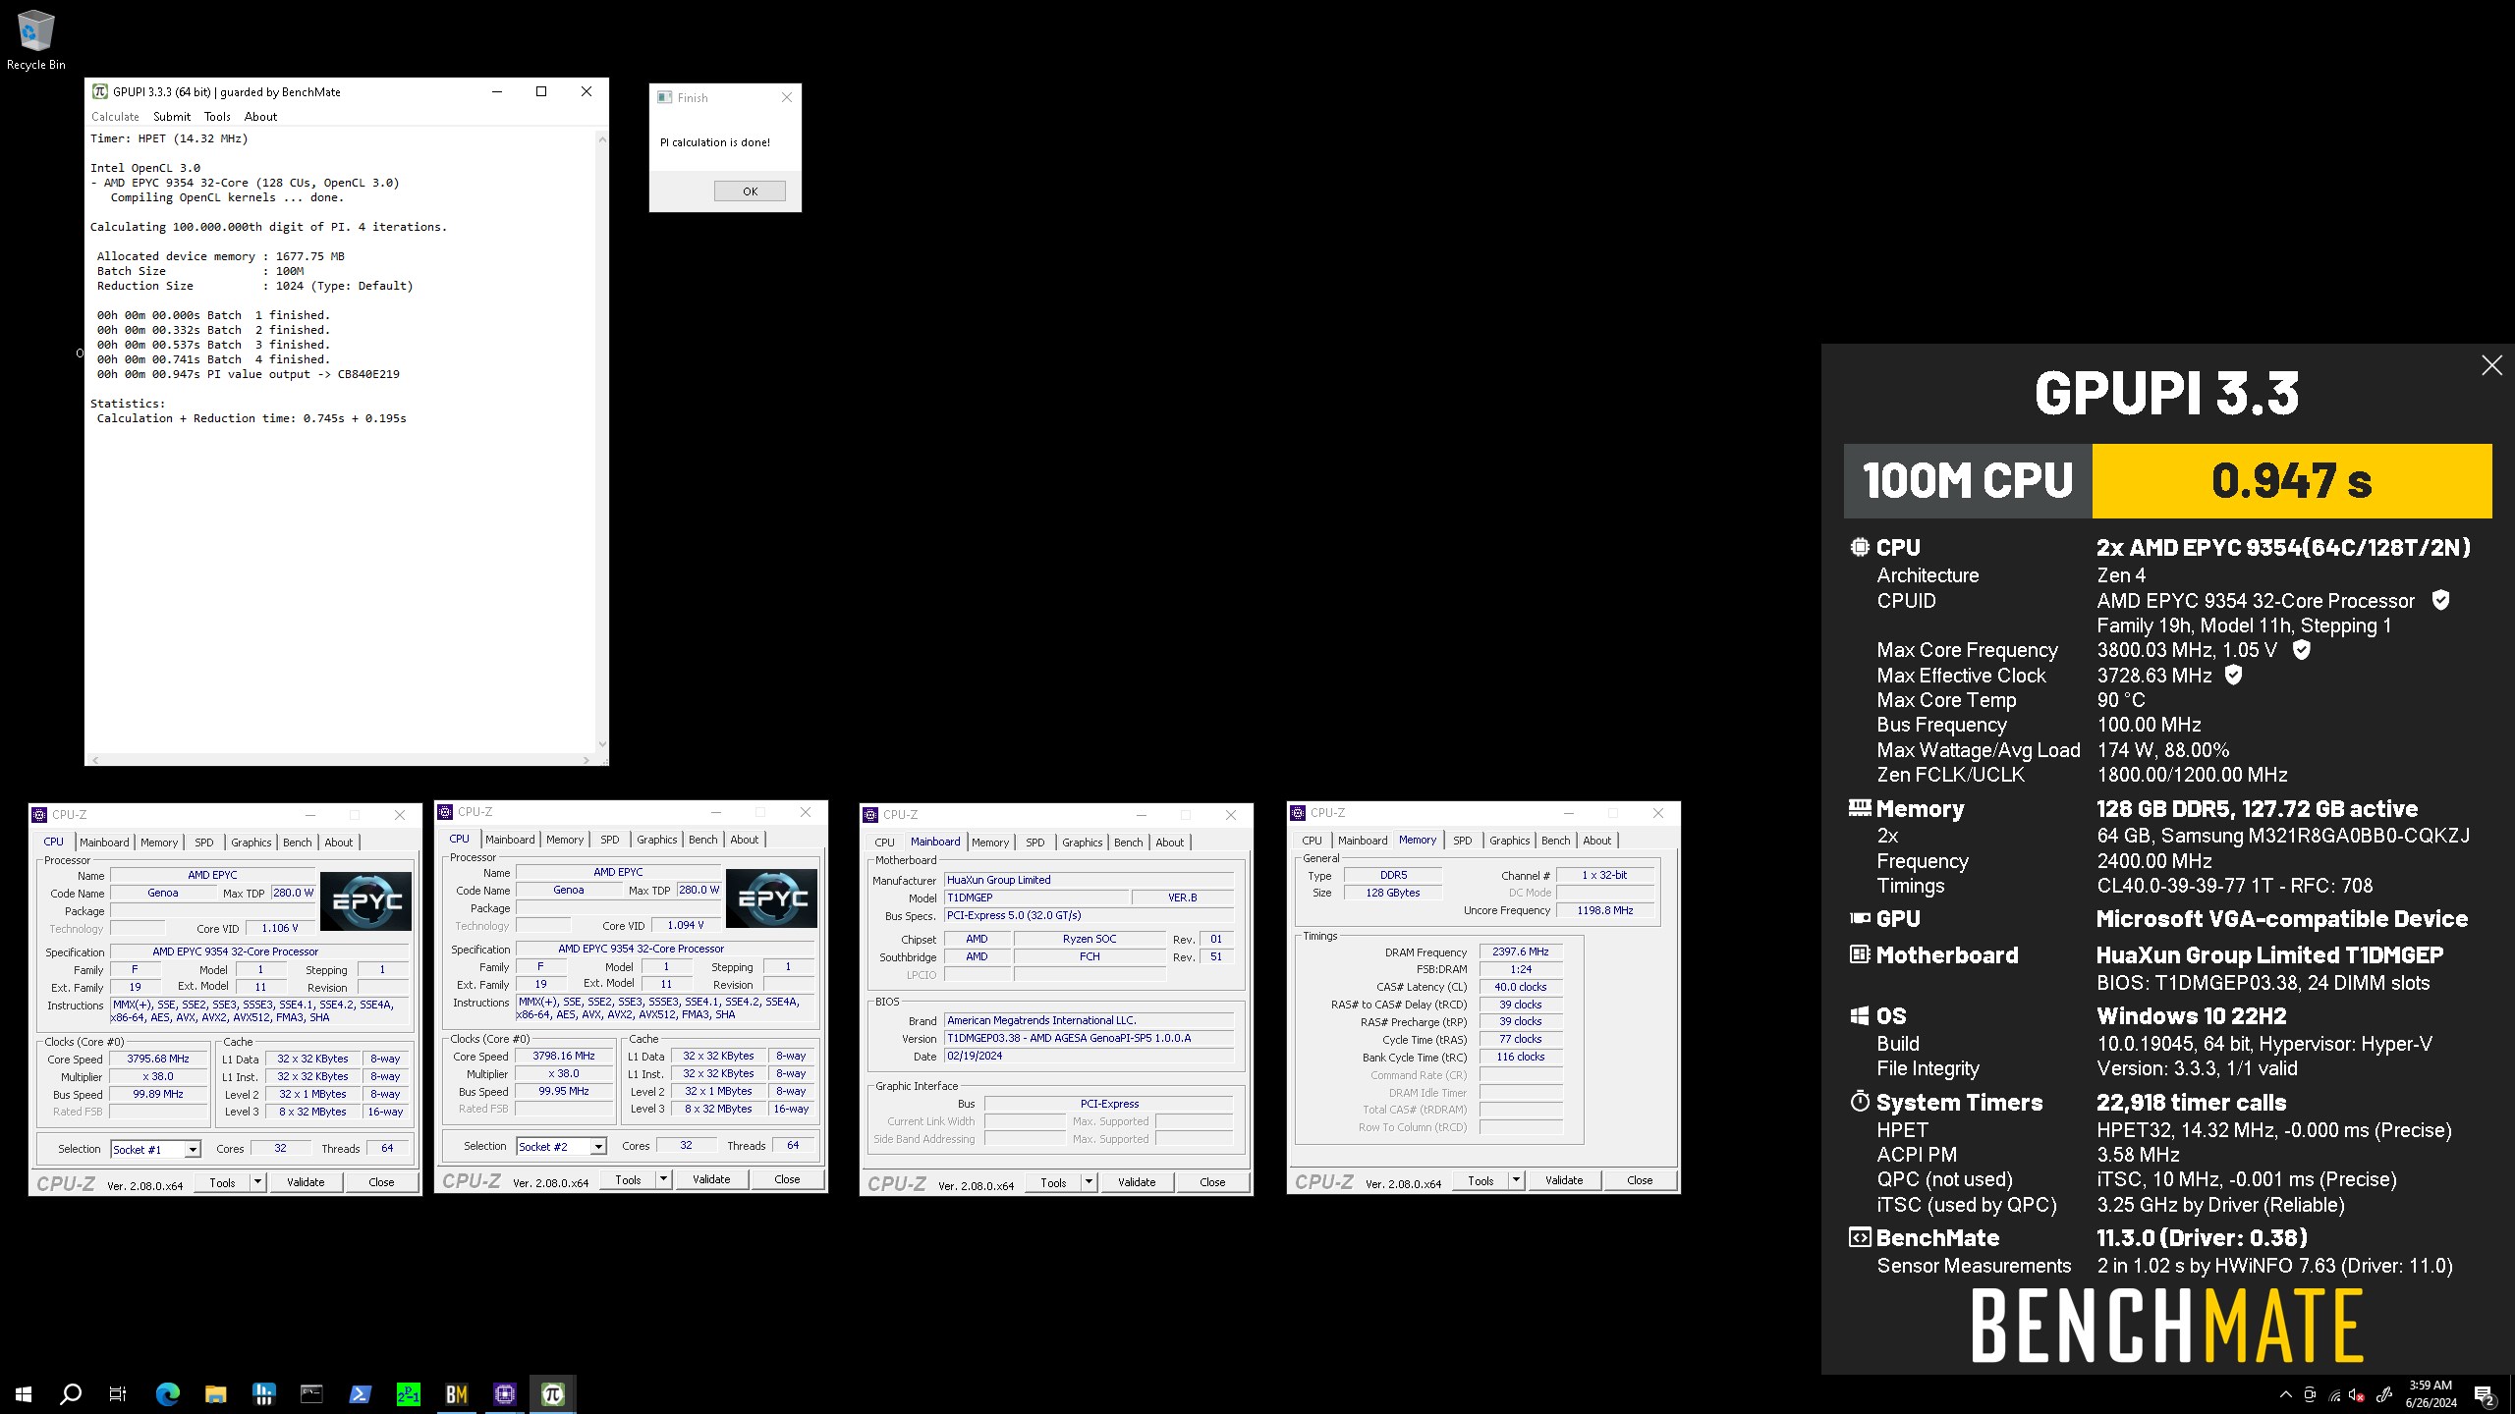Open the Submit menu in GPUPI
Image resolution: width=2515 pixels, height=1414 pixels.
coord(172,116)
